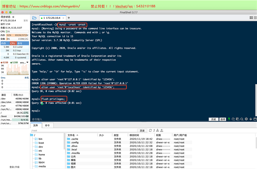Select the 172.20.10.4 terminal tab
This screenshot has height=169, width=257.
pyautogui.click(x=53, y=18)
